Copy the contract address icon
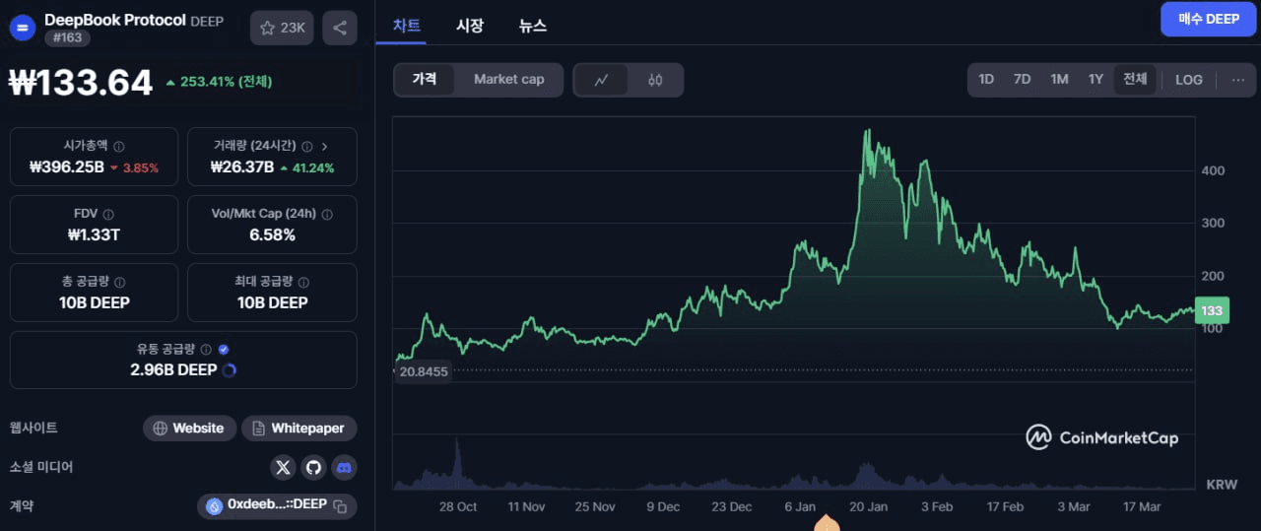Screen dimensions: 1261x531 click(x=340, y=505)
